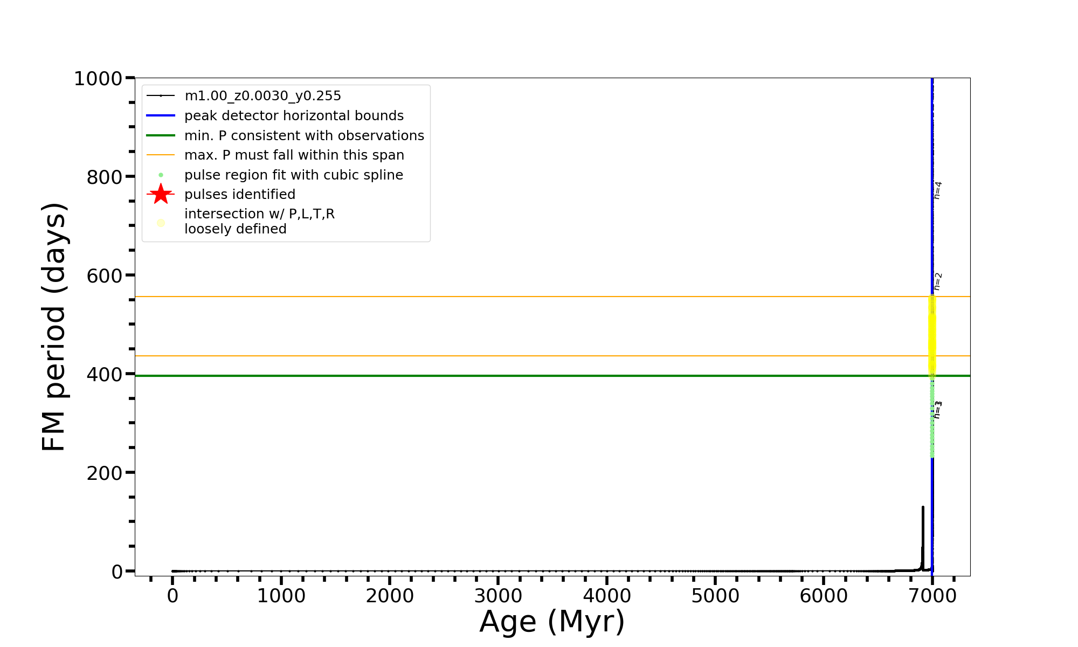Click the 1000 tick label on y-axis
The width and height of the screenshot is (1078, 647).
pos(98,79)
